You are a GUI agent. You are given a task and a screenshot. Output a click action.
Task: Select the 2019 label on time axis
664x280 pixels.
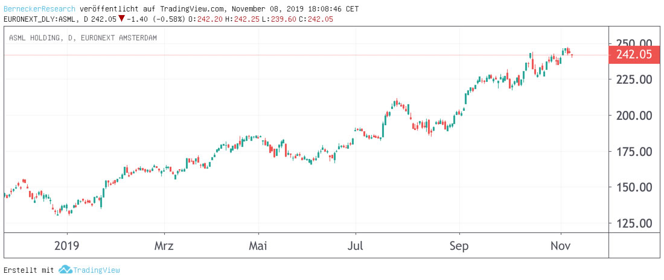coord(67,245)
